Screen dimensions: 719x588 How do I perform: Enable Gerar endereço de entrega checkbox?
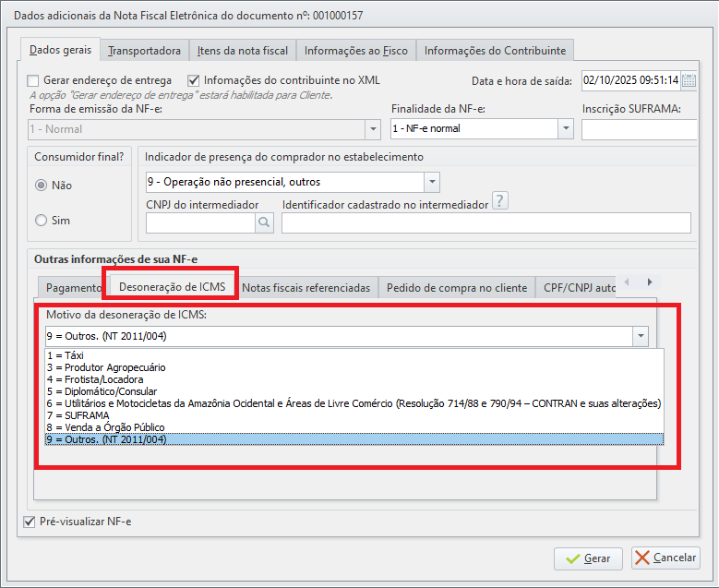point(33,80)
